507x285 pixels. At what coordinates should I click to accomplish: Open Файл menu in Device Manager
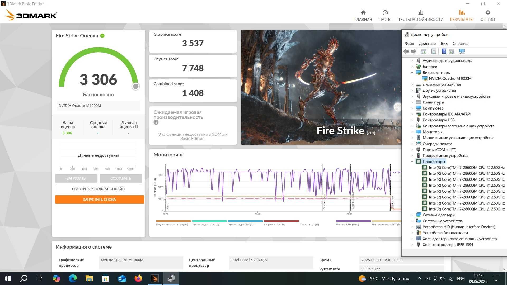(x=409, y=44)
